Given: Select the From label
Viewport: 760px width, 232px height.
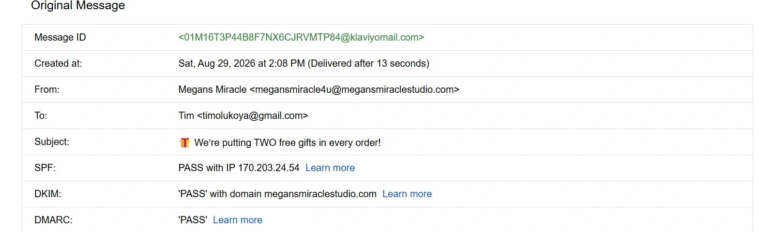Looking at the screenshot, I should tap(47, 89).
